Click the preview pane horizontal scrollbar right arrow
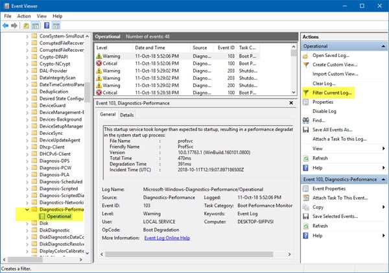389x273 pixels. (x=289, y=254)
